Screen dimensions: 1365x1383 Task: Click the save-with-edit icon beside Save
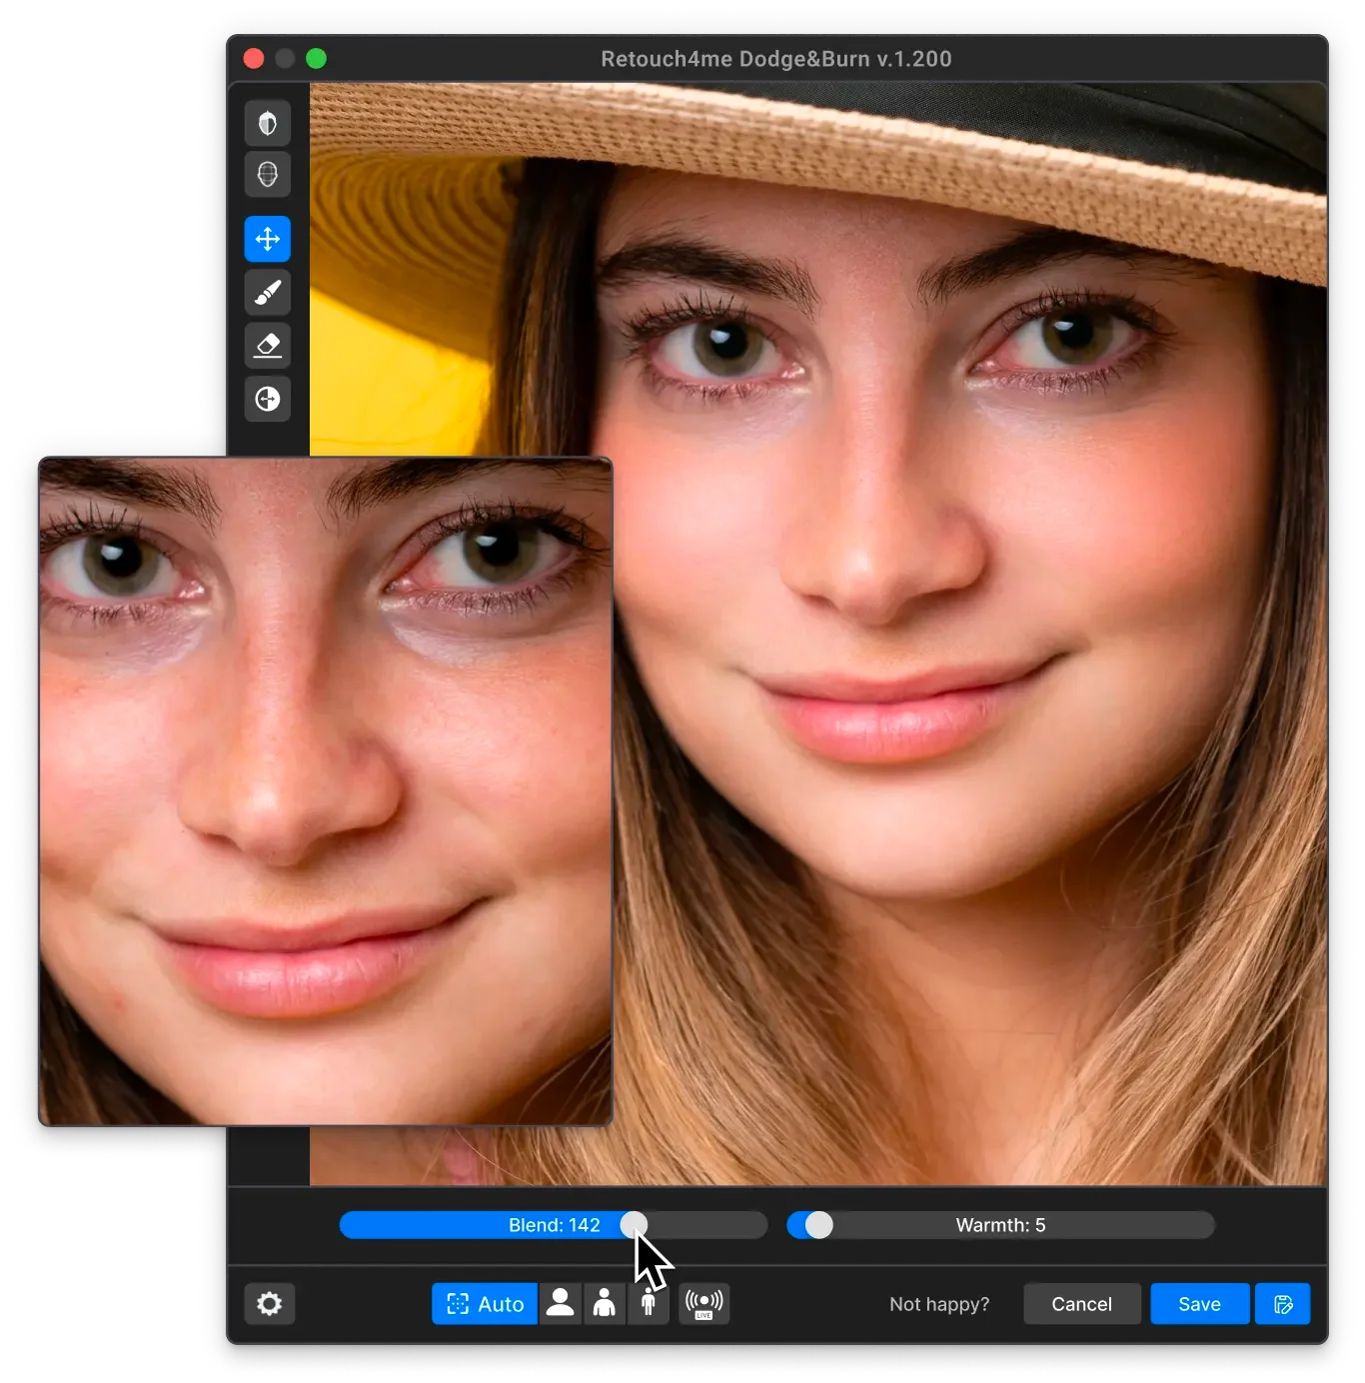1283,1304
